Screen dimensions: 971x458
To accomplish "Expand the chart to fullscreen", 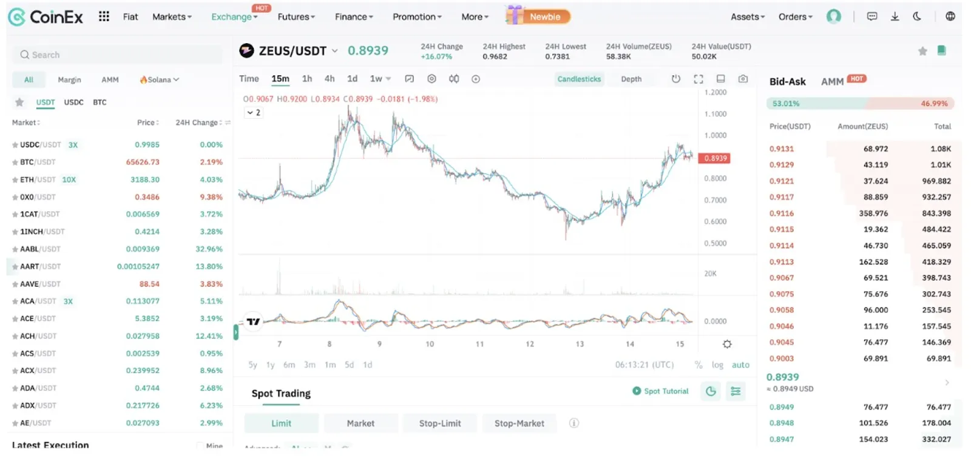I will [x=699, y=79].
